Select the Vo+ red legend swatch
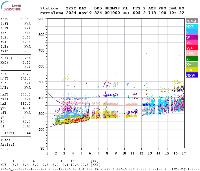200x171 pixels. point(192,48)
